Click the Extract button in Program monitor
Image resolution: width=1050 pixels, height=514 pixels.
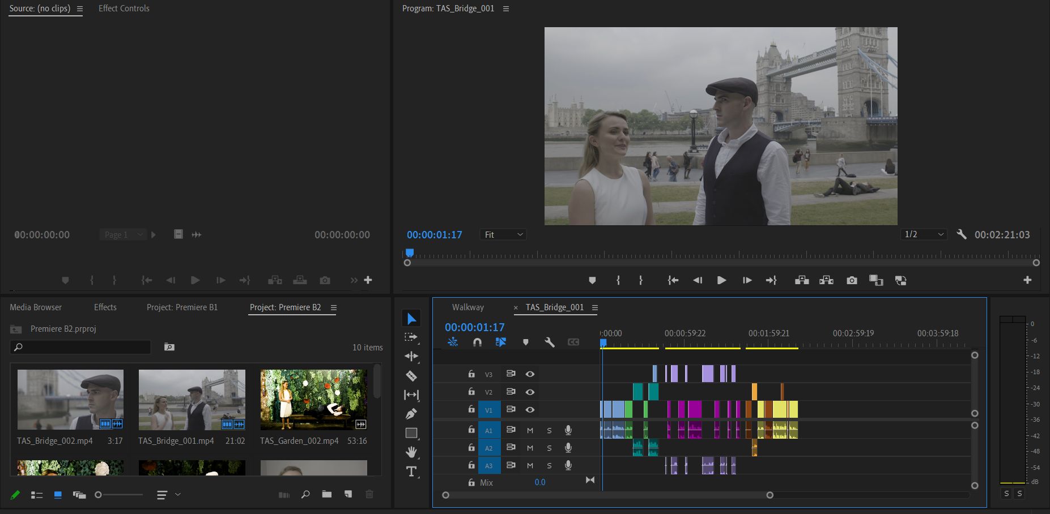click(x=826, y=280)
